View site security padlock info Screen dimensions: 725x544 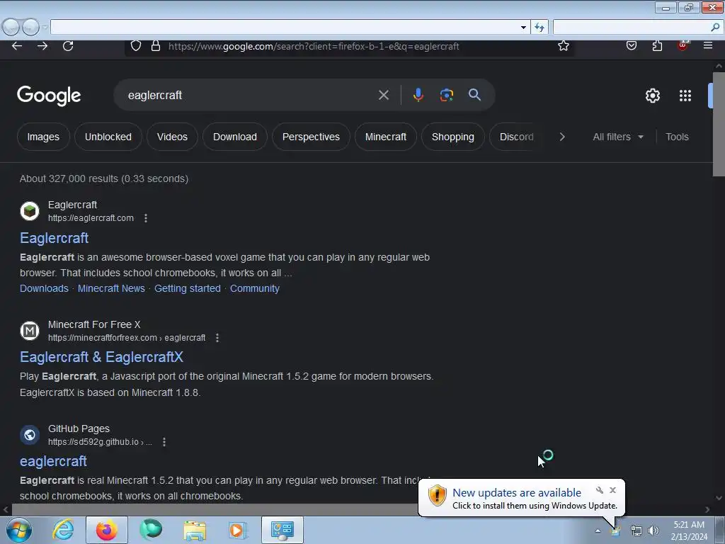[x=156, y=46]
